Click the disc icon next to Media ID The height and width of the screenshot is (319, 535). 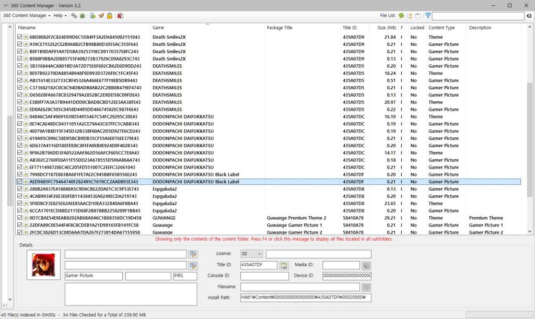pos(366,266)
